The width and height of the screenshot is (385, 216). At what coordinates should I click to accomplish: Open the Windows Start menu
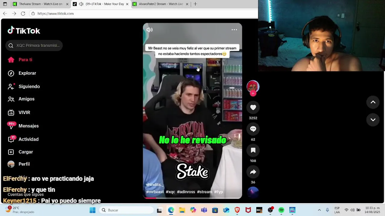point(92,210)
